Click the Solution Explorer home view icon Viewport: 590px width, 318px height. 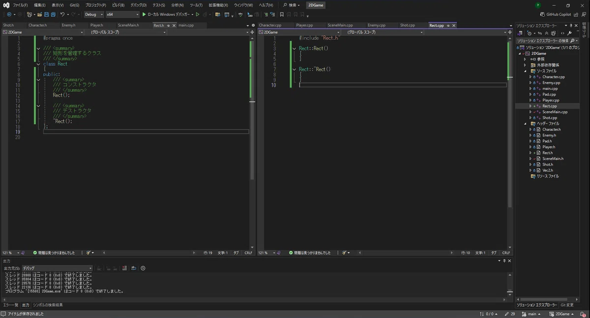(x=520, y=33)
